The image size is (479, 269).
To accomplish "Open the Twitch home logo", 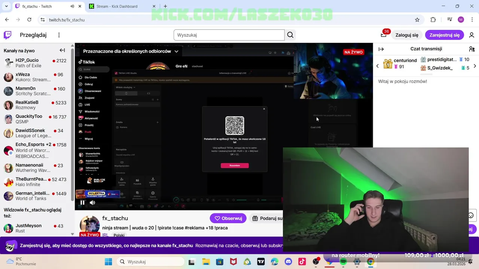I will pos(7,35).
